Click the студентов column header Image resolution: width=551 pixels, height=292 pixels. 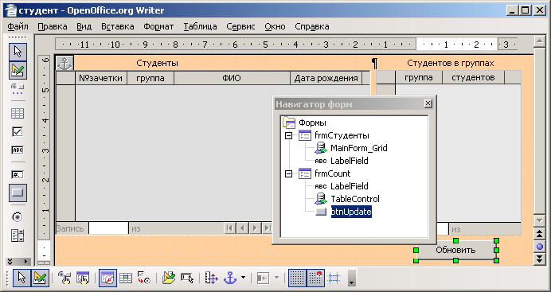(x=473, y=77)
